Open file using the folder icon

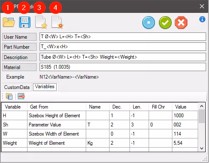(9, 22)
